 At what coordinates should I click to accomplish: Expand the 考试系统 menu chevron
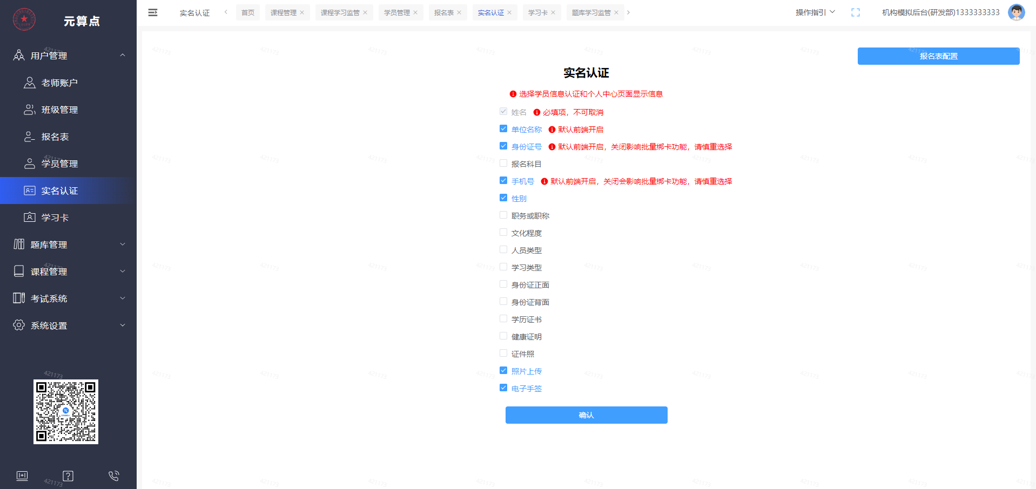tap(123, 298)
